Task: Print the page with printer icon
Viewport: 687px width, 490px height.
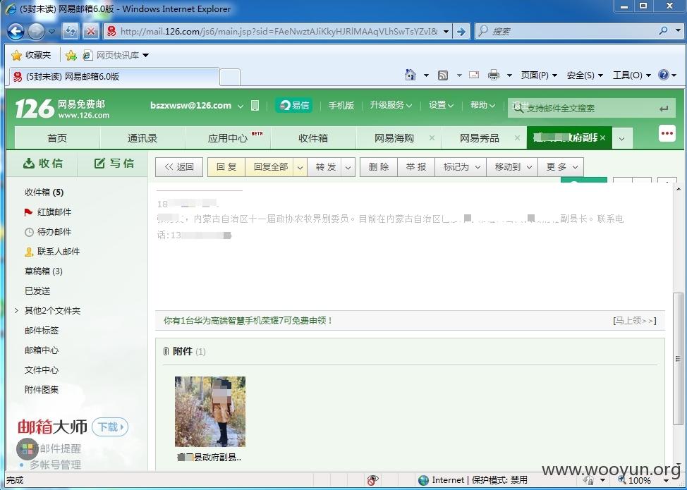Action: [494, 75]
